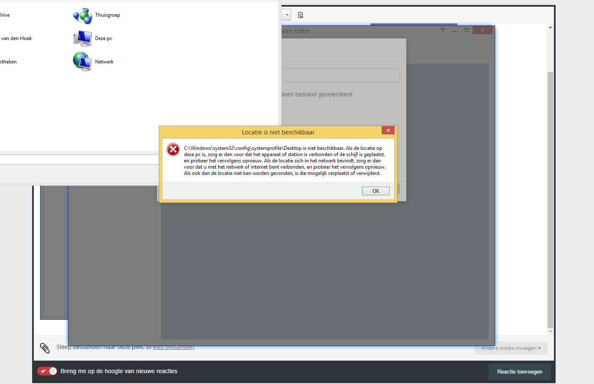Close the Editor window

pyautogui.click(x=483, y=30)
